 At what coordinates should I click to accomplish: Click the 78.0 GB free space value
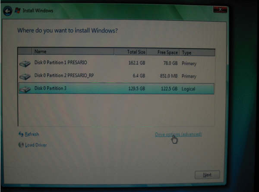coord(171,63)
